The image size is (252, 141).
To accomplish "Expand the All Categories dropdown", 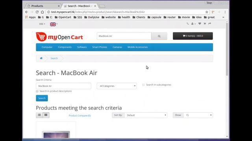I will 117,86.
